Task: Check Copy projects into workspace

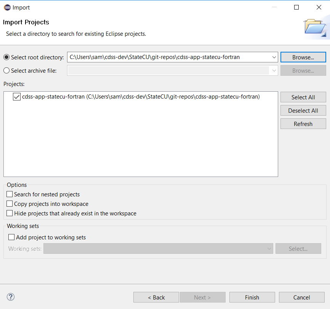Action: (x=10, y=204)
